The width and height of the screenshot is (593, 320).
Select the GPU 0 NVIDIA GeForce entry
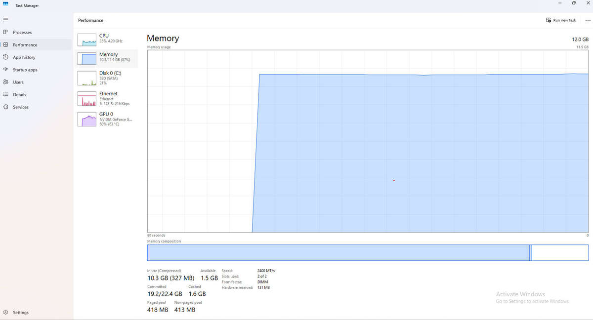point(107,119)
